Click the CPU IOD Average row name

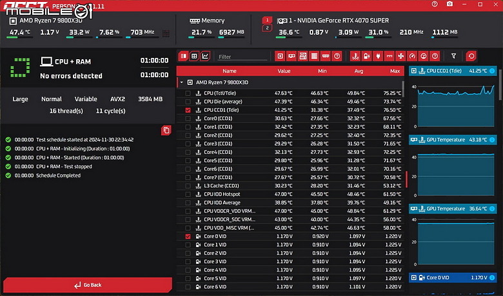pos(222,203)
